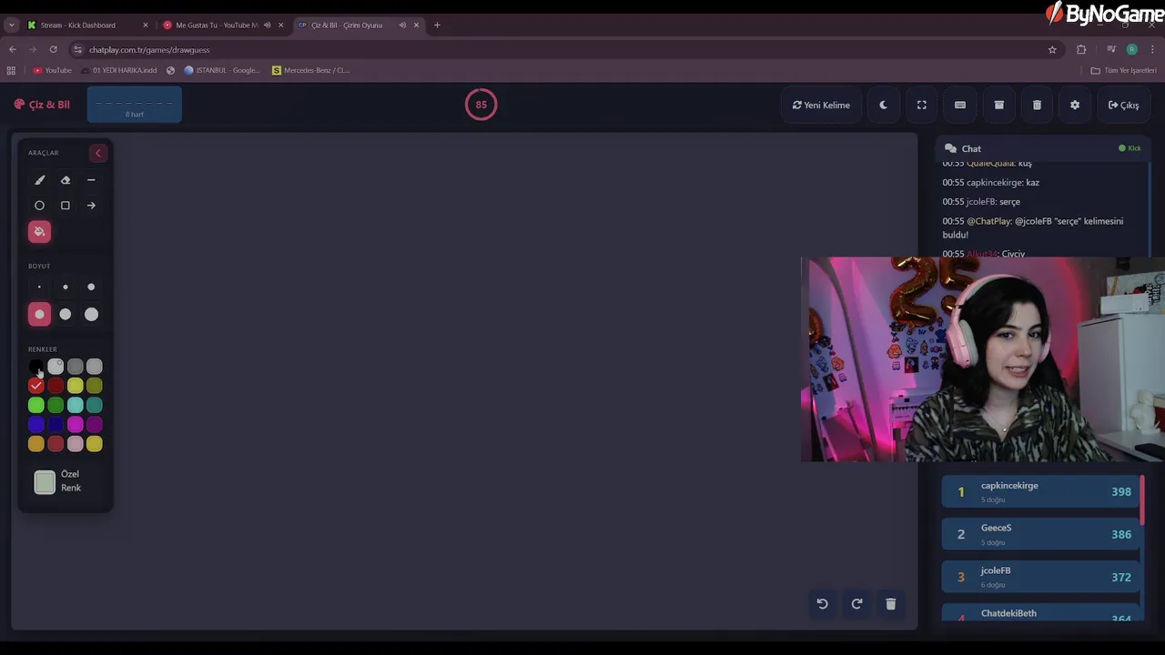
Task: Choose the second brush size dot
Action: click(x=66, y=287)
